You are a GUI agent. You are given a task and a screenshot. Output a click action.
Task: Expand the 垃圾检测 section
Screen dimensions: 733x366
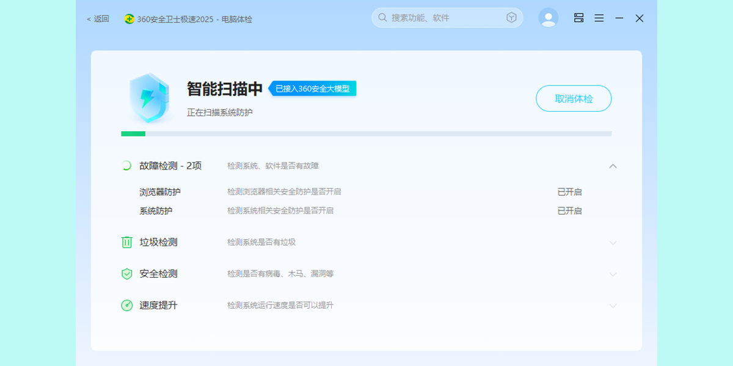click(x=613, y=243)
